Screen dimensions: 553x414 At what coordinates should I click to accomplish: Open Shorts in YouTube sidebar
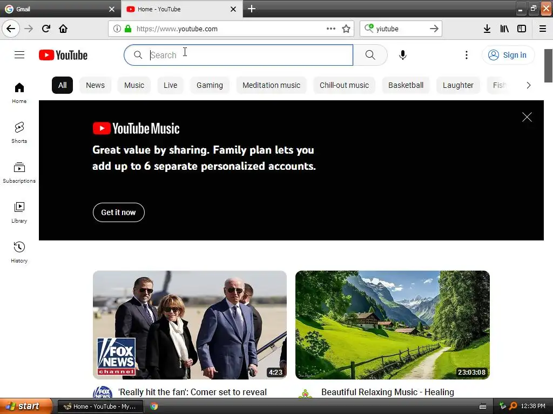tap(19, 133)
